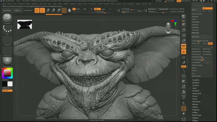Viewport: 217px width, 122px height.
Task: Open the Texture Off slot
Action: (x=7, y=51)
